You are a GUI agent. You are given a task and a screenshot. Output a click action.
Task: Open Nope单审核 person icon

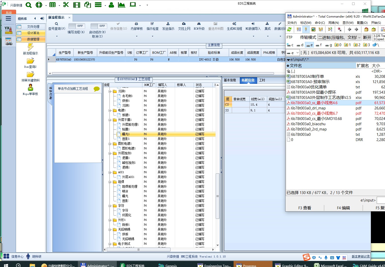point(30,88)
